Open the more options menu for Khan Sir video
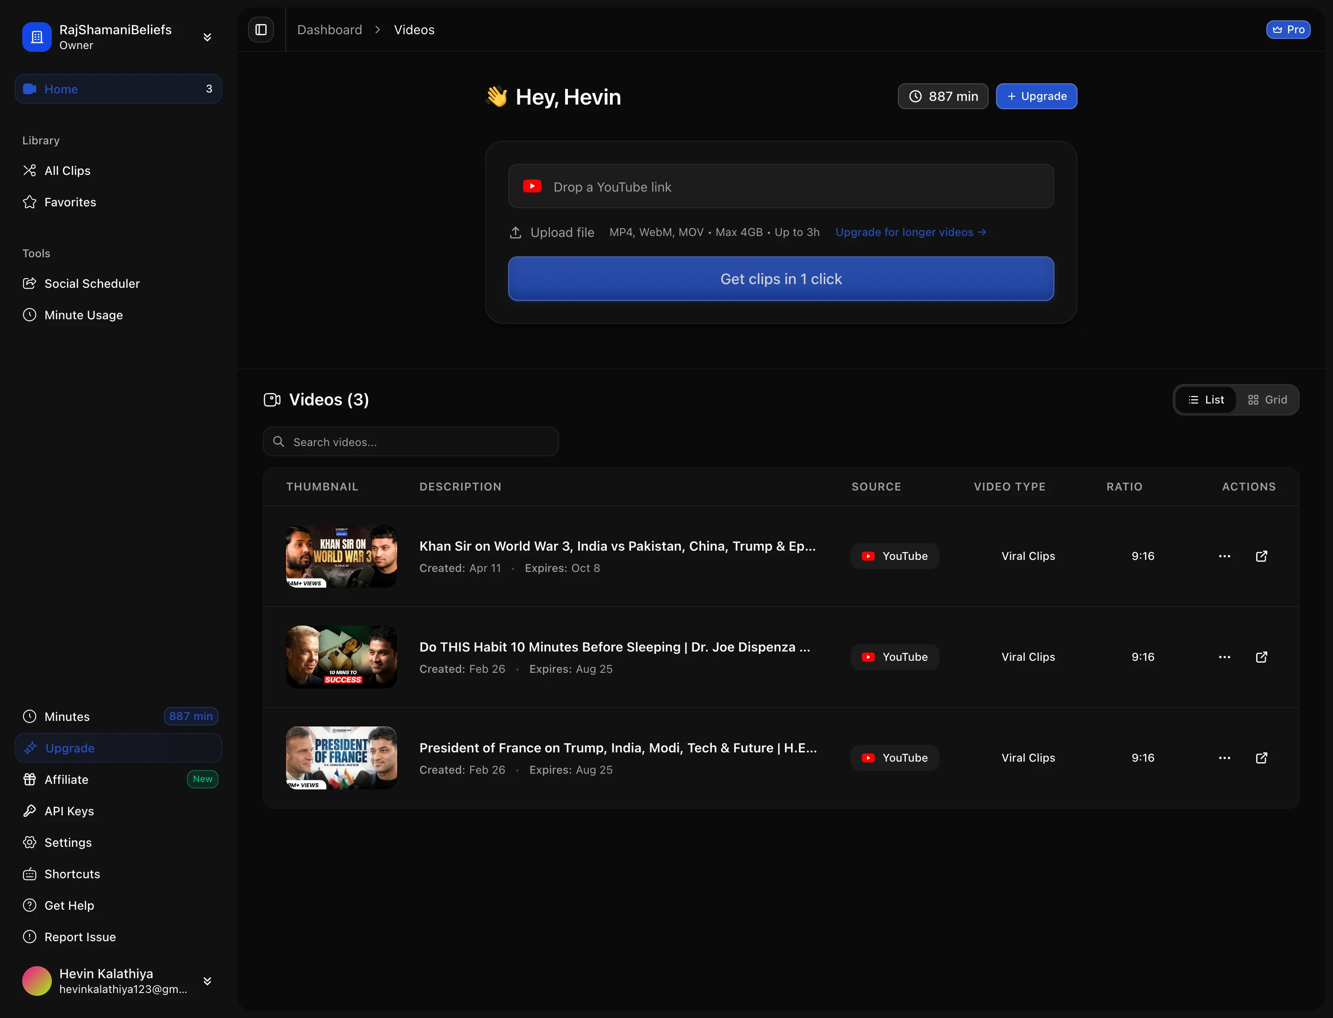1333x1018 pixels. pos(1225,556)
